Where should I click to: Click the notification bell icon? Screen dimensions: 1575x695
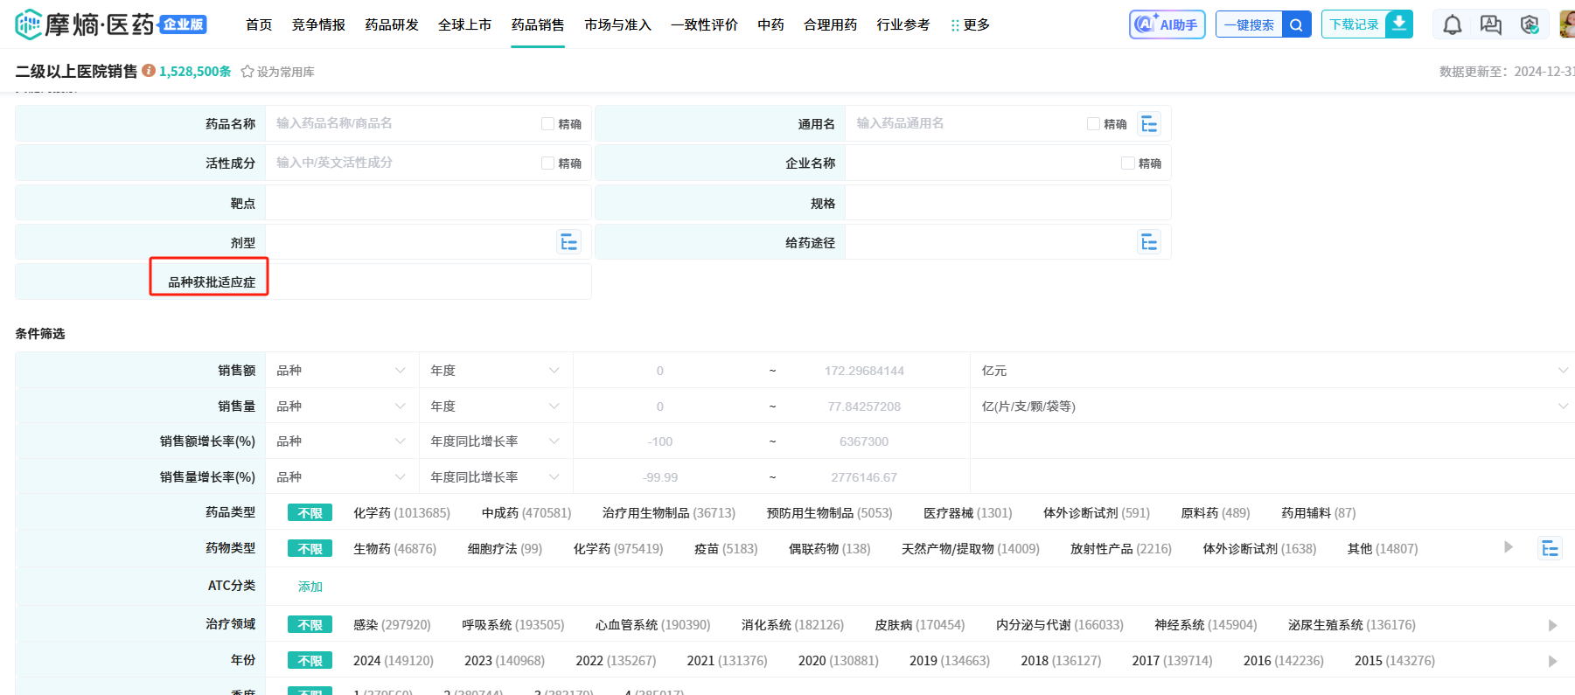tap(1452, 25)
